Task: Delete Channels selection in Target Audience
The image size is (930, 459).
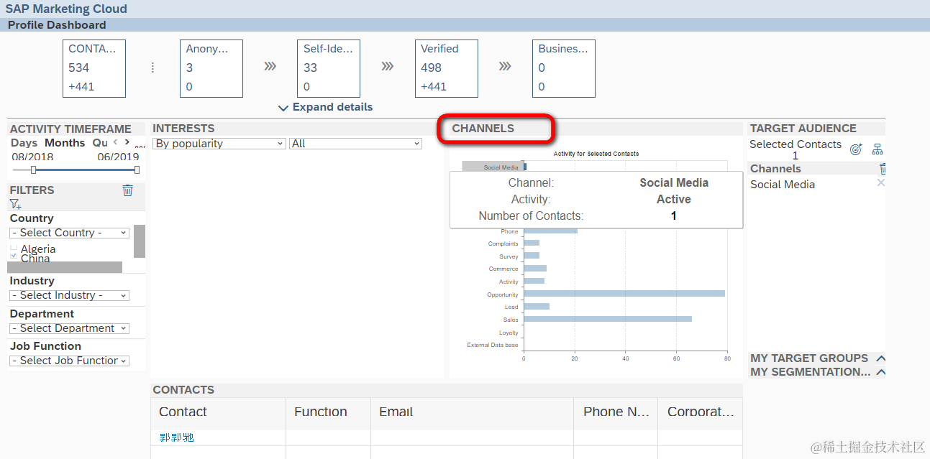Action: [883, 169]
